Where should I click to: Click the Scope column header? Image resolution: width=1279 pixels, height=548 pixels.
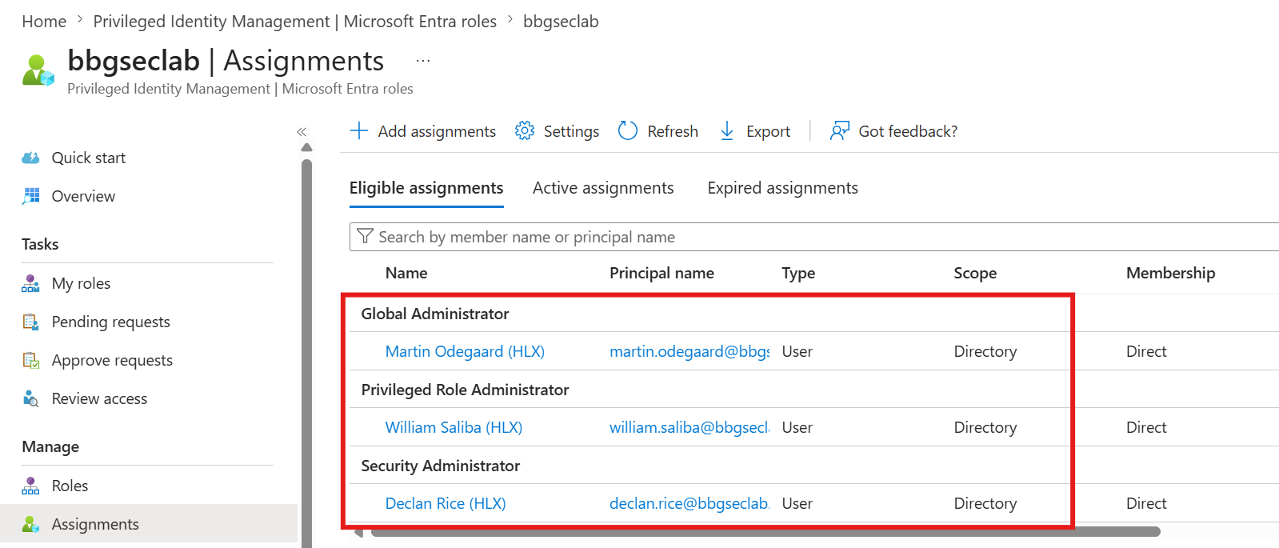pyautogui.click(x=975, y=273)
